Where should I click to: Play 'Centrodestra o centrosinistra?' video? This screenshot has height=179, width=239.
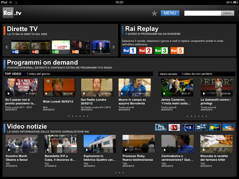coord(177,144)
